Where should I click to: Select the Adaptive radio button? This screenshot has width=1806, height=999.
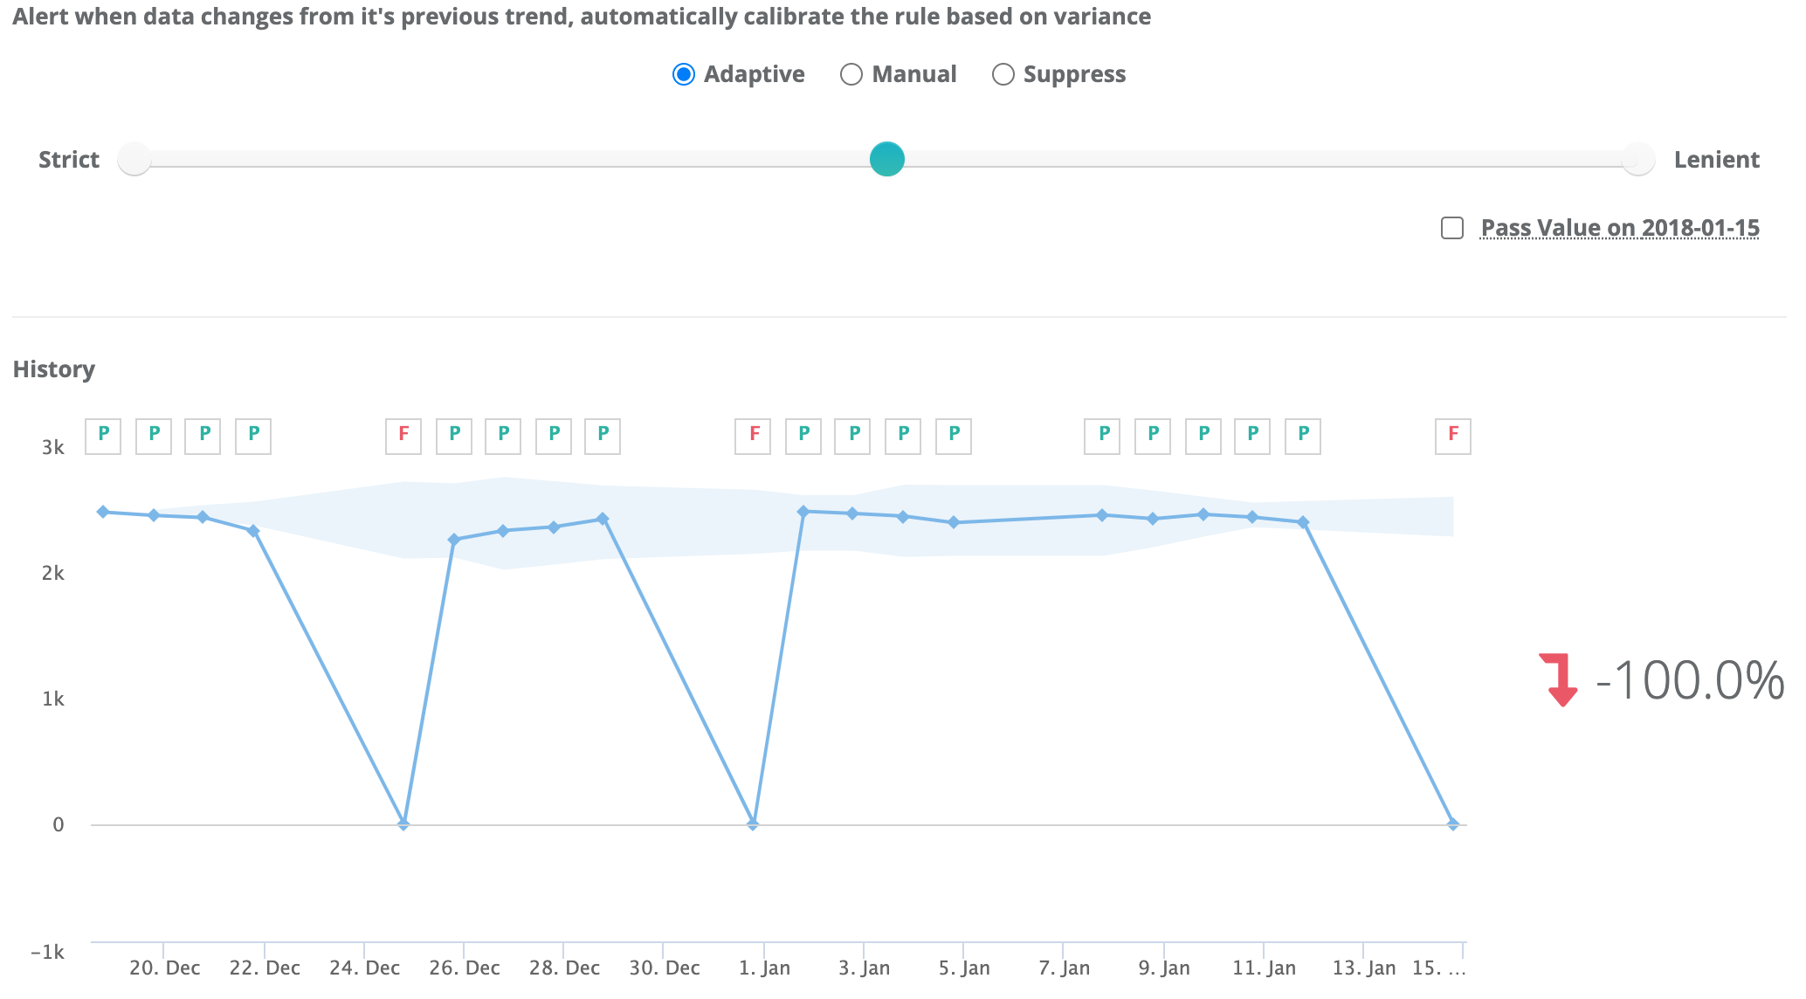coord(684,74)
